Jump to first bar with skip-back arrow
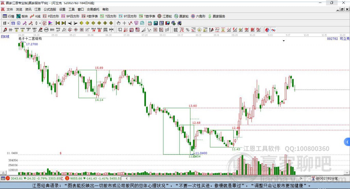This screenshot has width=350, height=189. point(58,23)
